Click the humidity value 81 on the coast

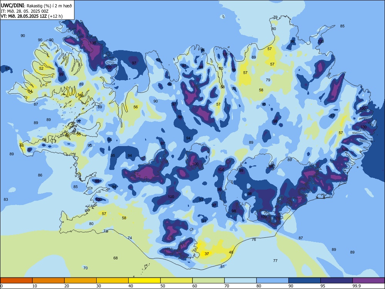tap(223, 266)
